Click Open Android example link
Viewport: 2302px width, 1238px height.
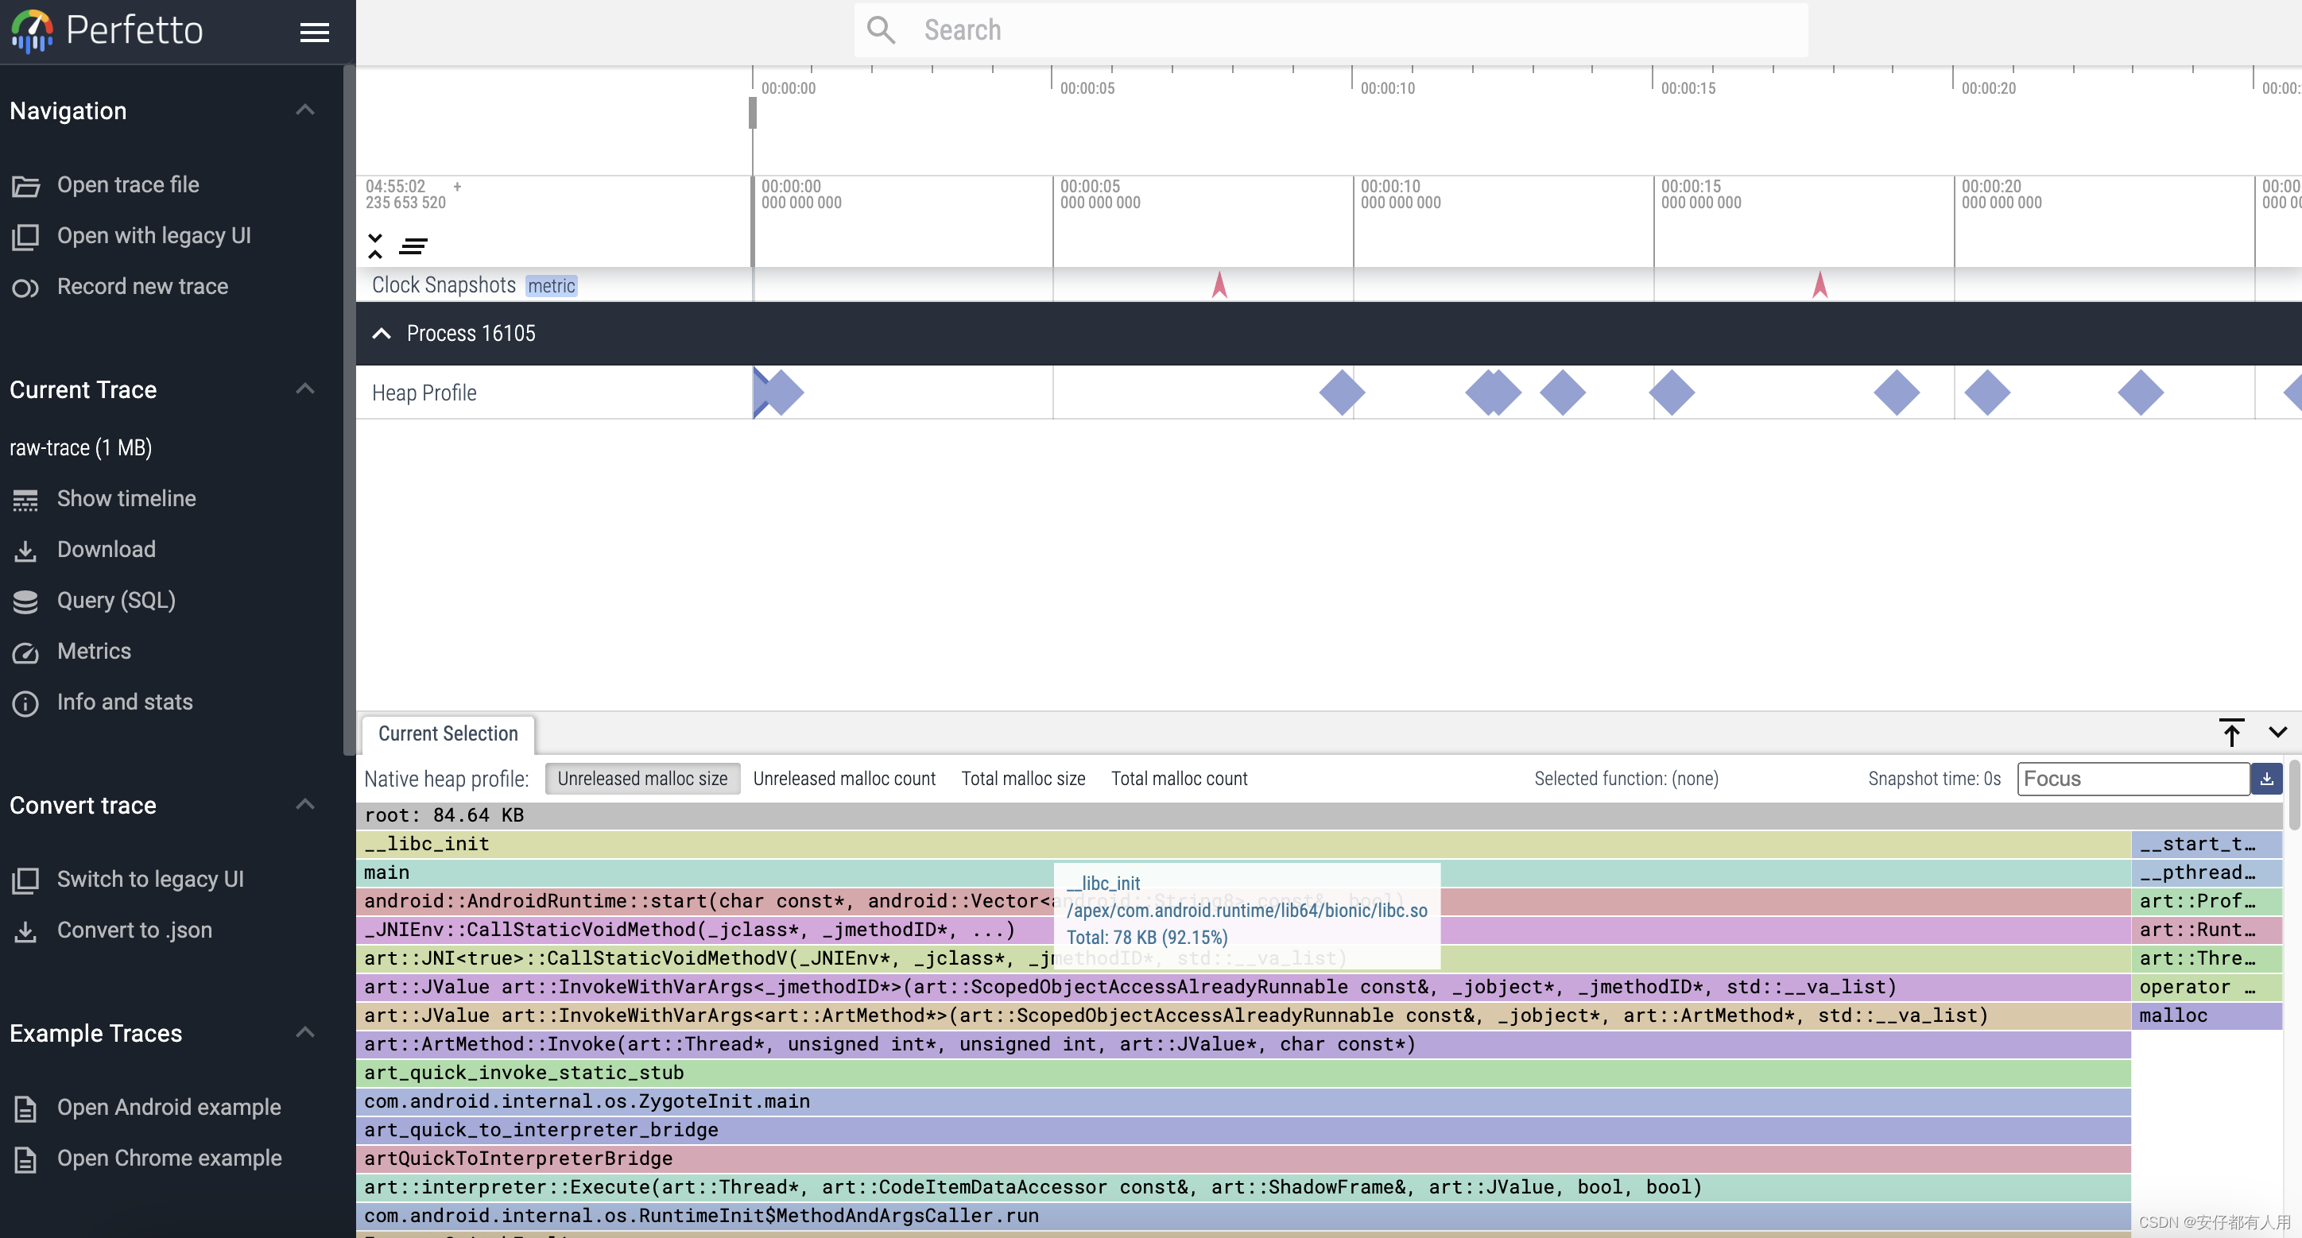pyautogui.click(x=169, y=1107)
